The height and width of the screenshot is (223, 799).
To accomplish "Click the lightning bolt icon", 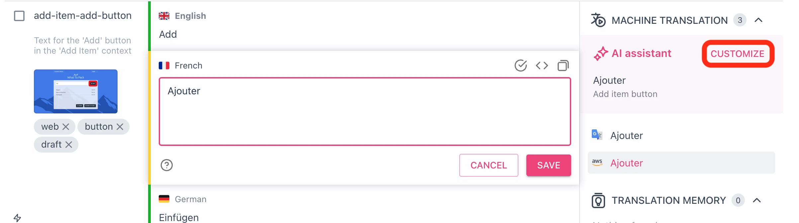I will click(17, 218).
